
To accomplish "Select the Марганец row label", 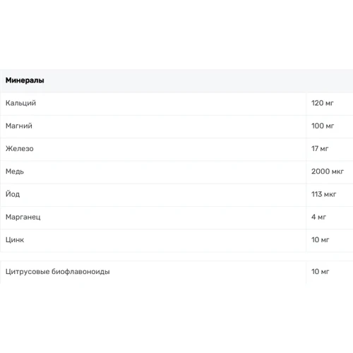I will (23, 217).
